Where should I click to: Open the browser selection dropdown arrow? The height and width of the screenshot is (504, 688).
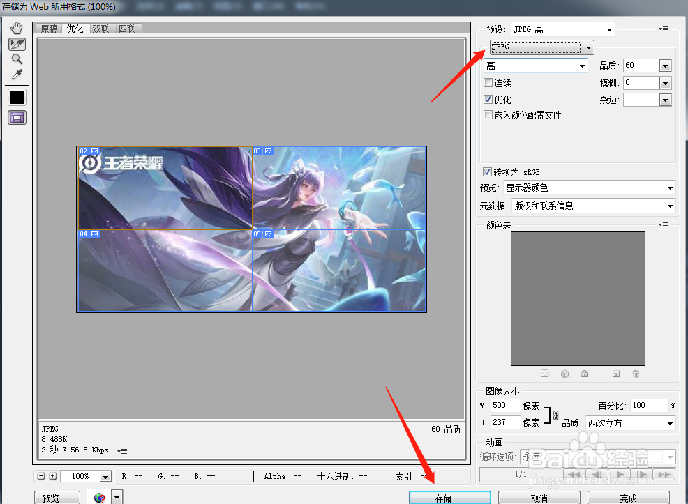click(x=117, y=498)
